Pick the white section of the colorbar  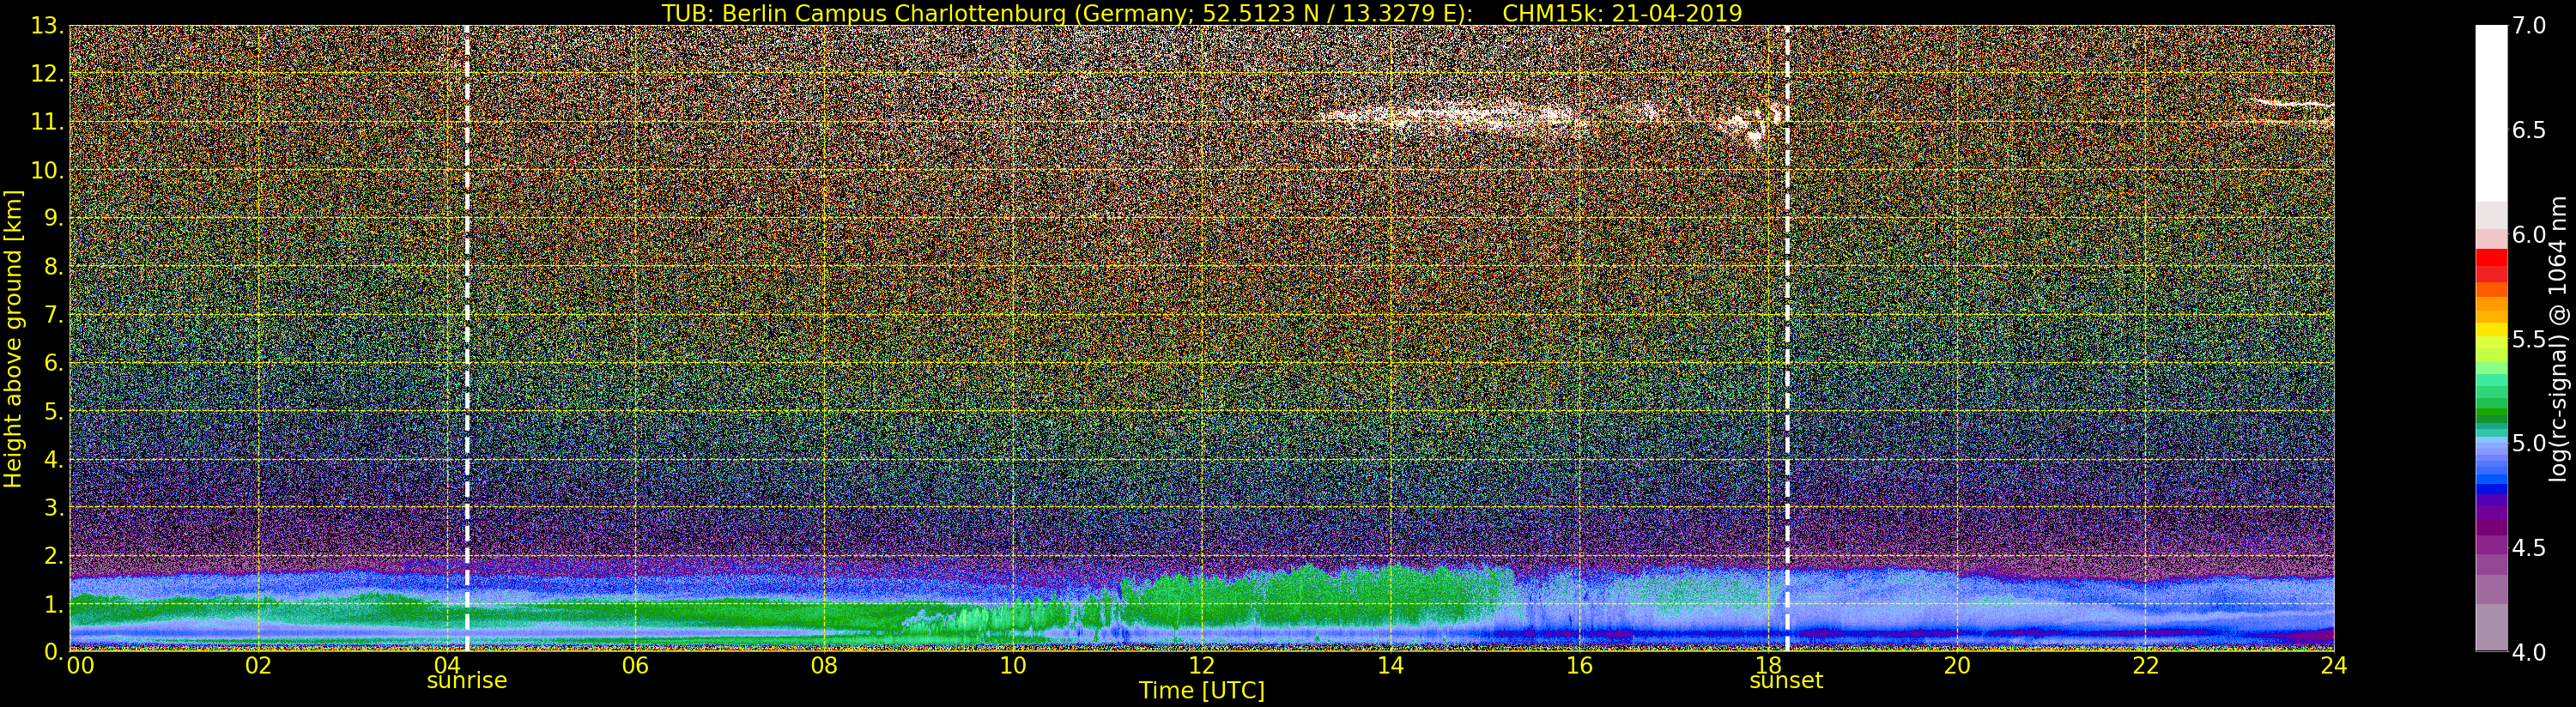tap(2491, 113)
